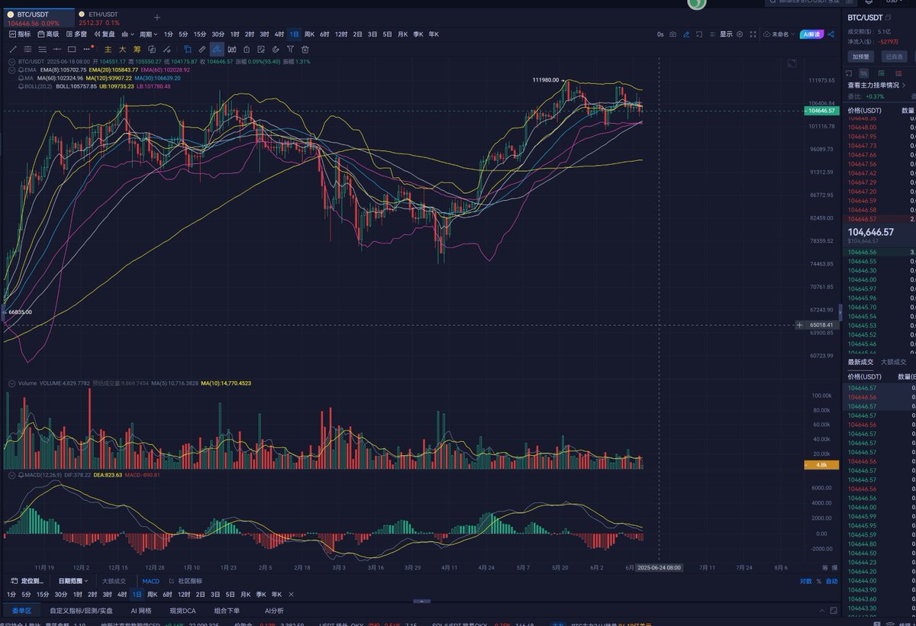Screen dimensions: 916x626
Task: Select the ruler measure tool
Action: [x=202, y=50]
